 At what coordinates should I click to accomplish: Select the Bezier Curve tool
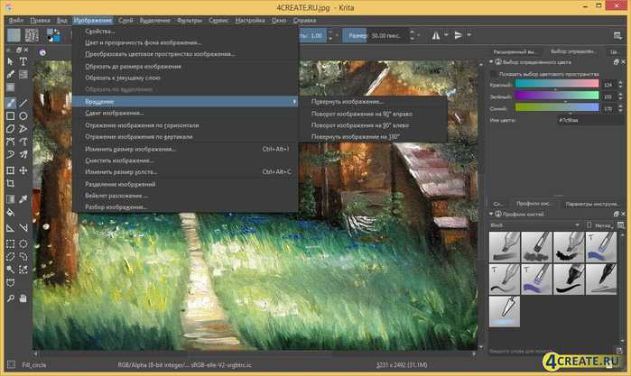tap(11, 142)
